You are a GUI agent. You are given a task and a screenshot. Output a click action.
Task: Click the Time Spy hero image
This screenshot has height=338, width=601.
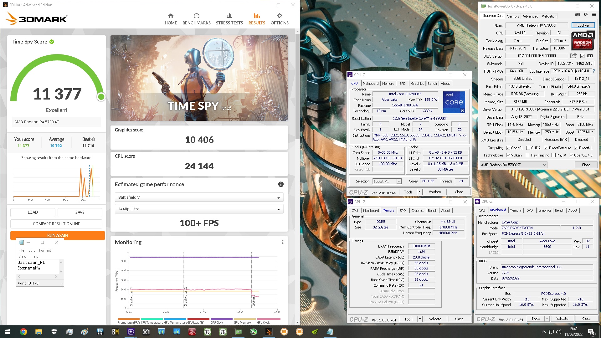click(199, 78)
